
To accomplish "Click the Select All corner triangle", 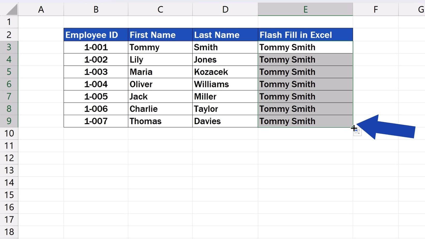I will (x=12, y=10).
